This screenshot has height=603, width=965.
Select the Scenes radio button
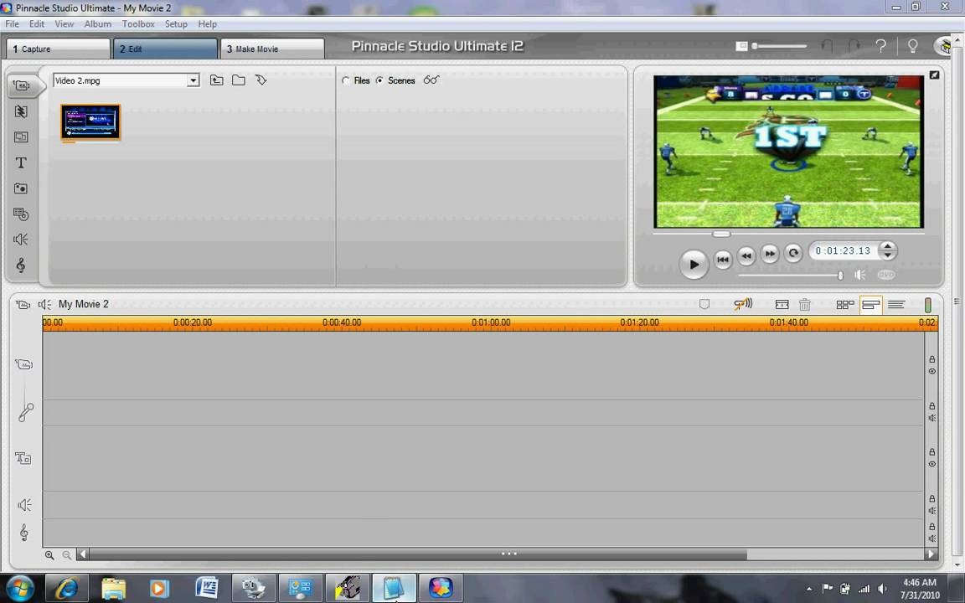point(379,80)
